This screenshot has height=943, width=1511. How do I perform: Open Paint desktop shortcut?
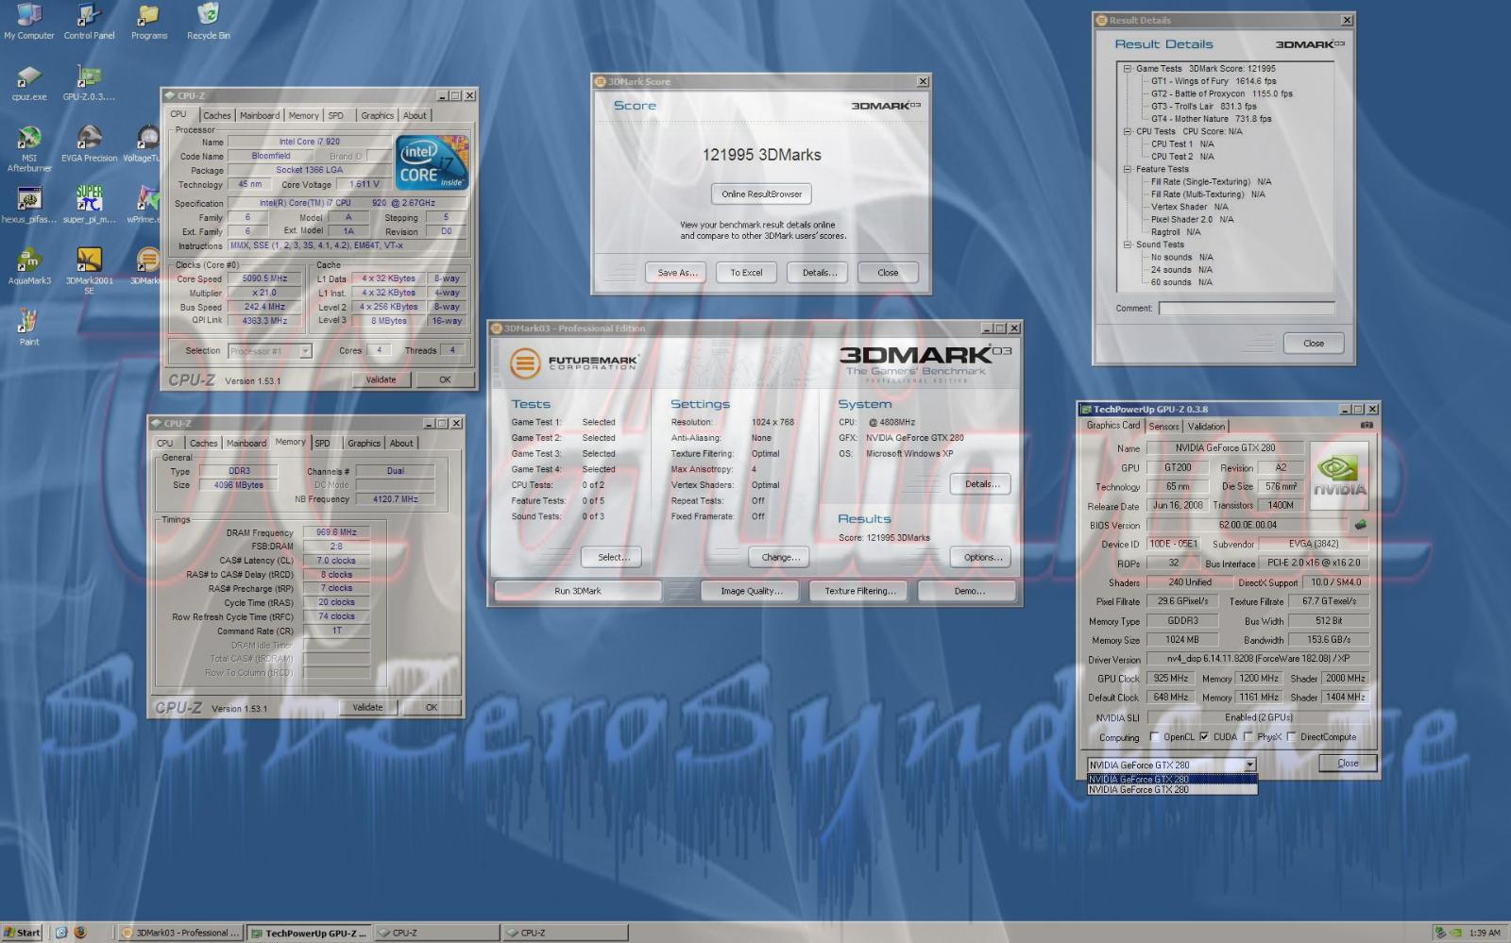[29, 328]
